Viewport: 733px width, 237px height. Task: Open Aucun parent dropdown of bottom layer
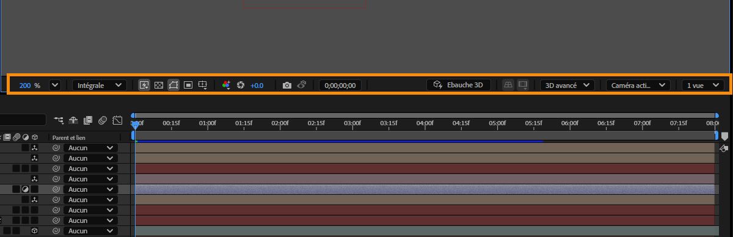point(90,231)
